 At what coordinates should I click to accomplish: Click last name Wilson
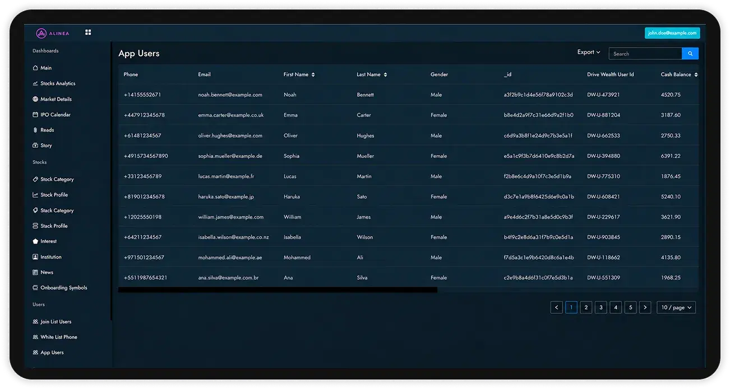[364, 237]
